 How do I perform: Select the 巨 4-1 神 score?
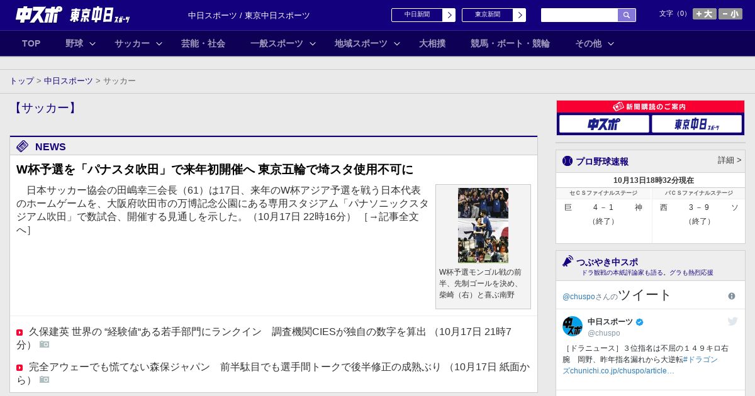click(x=603, y=207)
